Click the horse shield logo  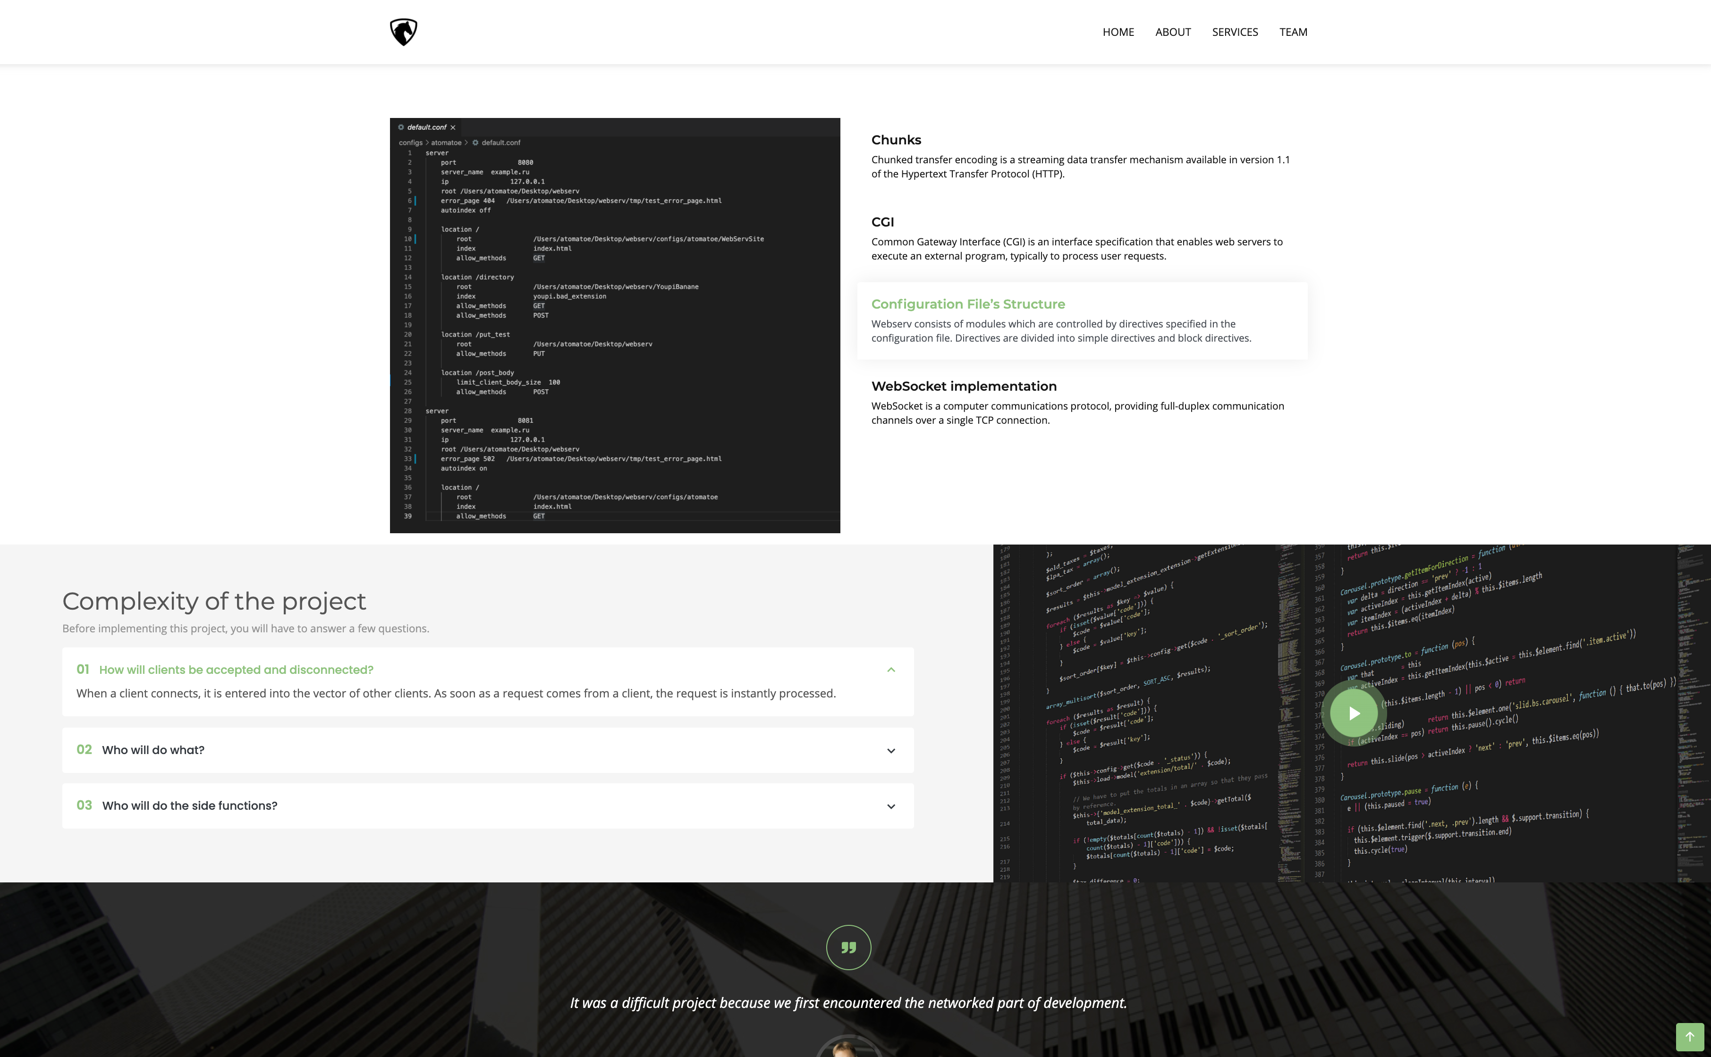click(404, 32)
